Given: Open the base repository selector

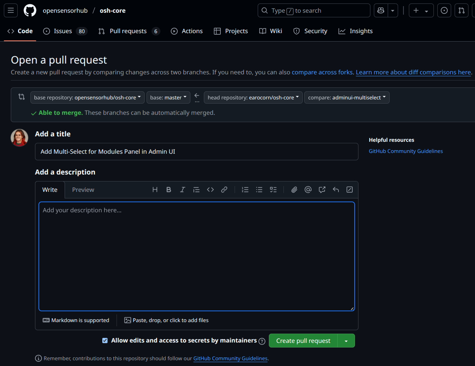Looking at the screenshot, I should tap(87, 97).
